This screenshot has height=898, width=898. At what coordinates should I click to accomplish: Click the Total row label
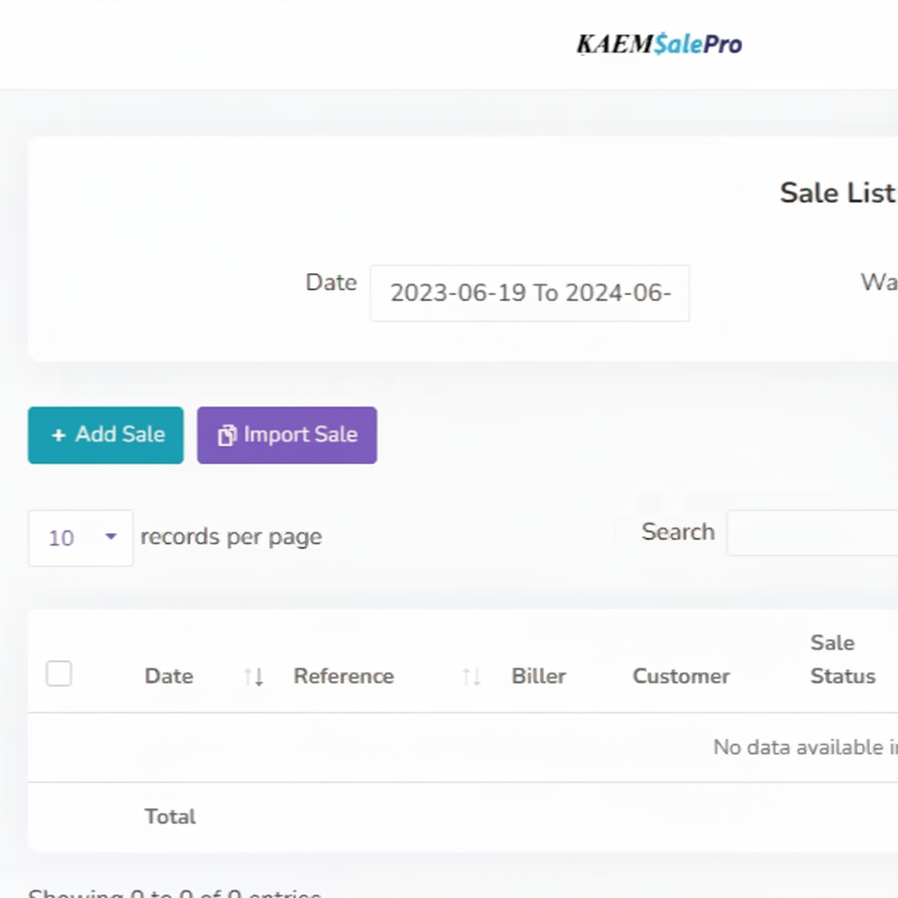pyautogui.click(x=170, y=817)
